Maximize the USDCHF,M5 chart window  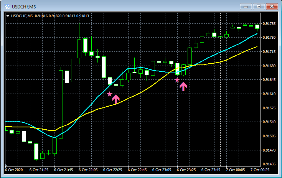259,7
